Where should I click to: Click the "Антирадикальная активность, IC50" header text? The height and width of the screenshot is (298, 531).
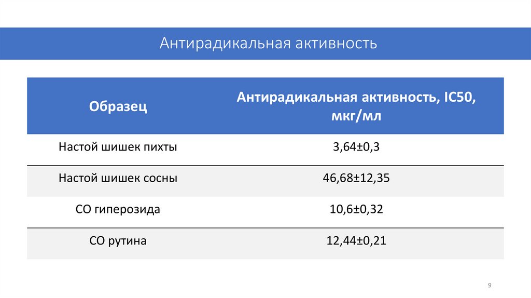coord(356,97)
